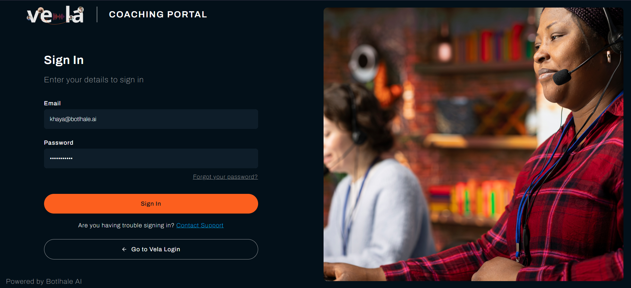Focus the Email field containing khaya@botlhale.ai
This screenshot has width=631, height=288.
[151, 119]
